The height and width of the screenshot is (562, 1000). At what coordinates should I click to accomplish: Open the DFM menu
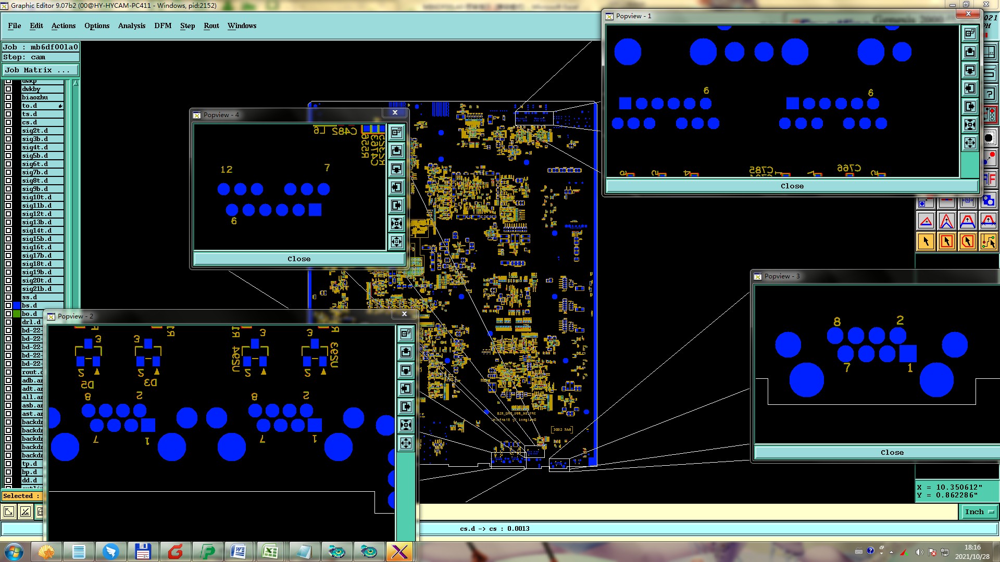click(162, 25)
